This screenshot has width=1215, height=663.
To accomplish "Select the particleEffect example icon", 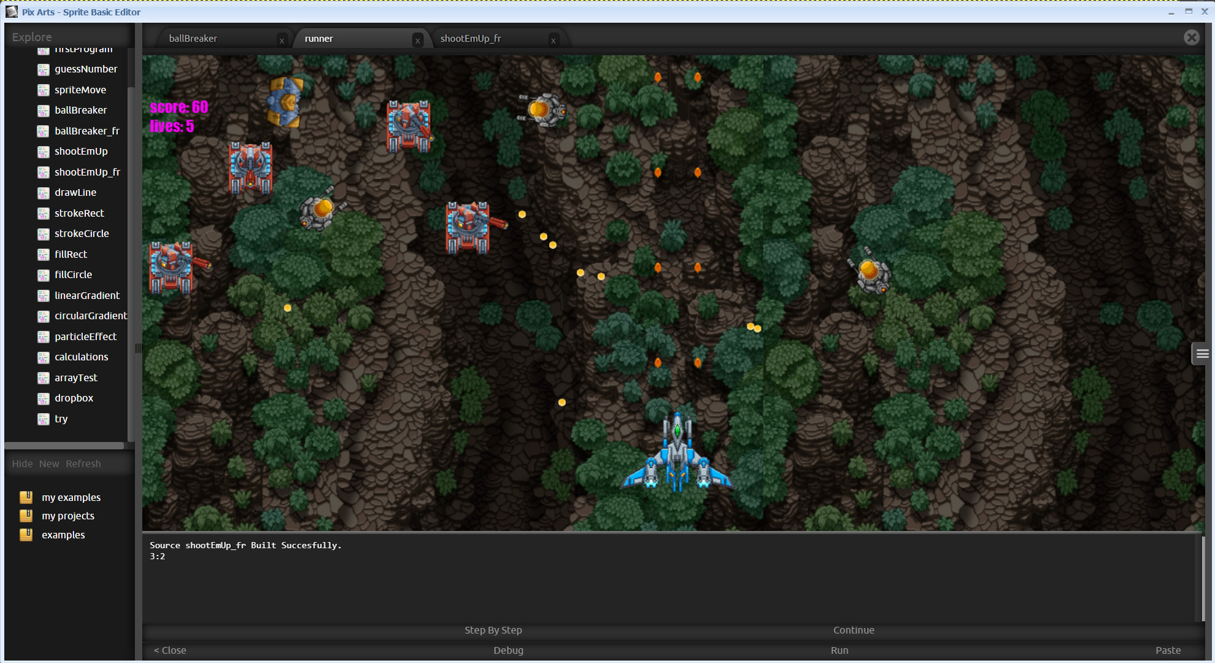I will pos(43,336).
